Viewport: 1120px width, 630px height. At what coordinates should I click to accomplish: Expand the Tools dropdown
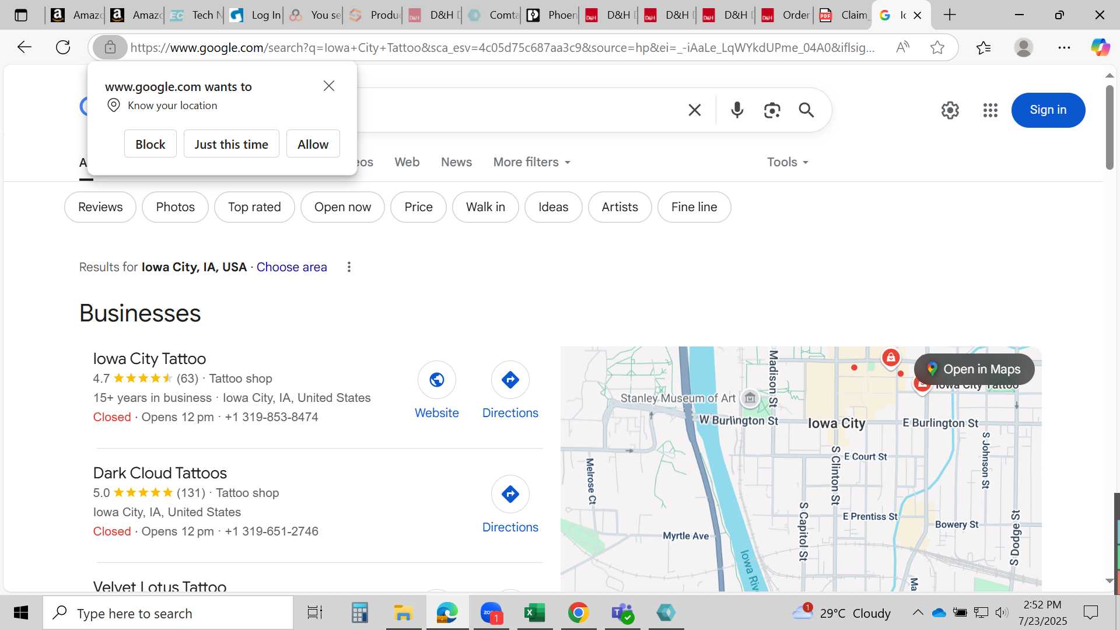[x=787, y=162]
